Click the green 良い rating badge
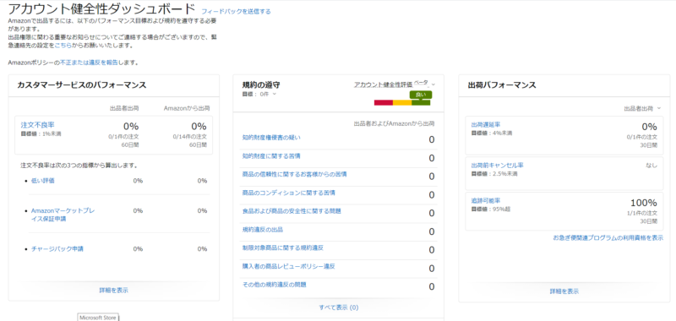 (420, 95)
